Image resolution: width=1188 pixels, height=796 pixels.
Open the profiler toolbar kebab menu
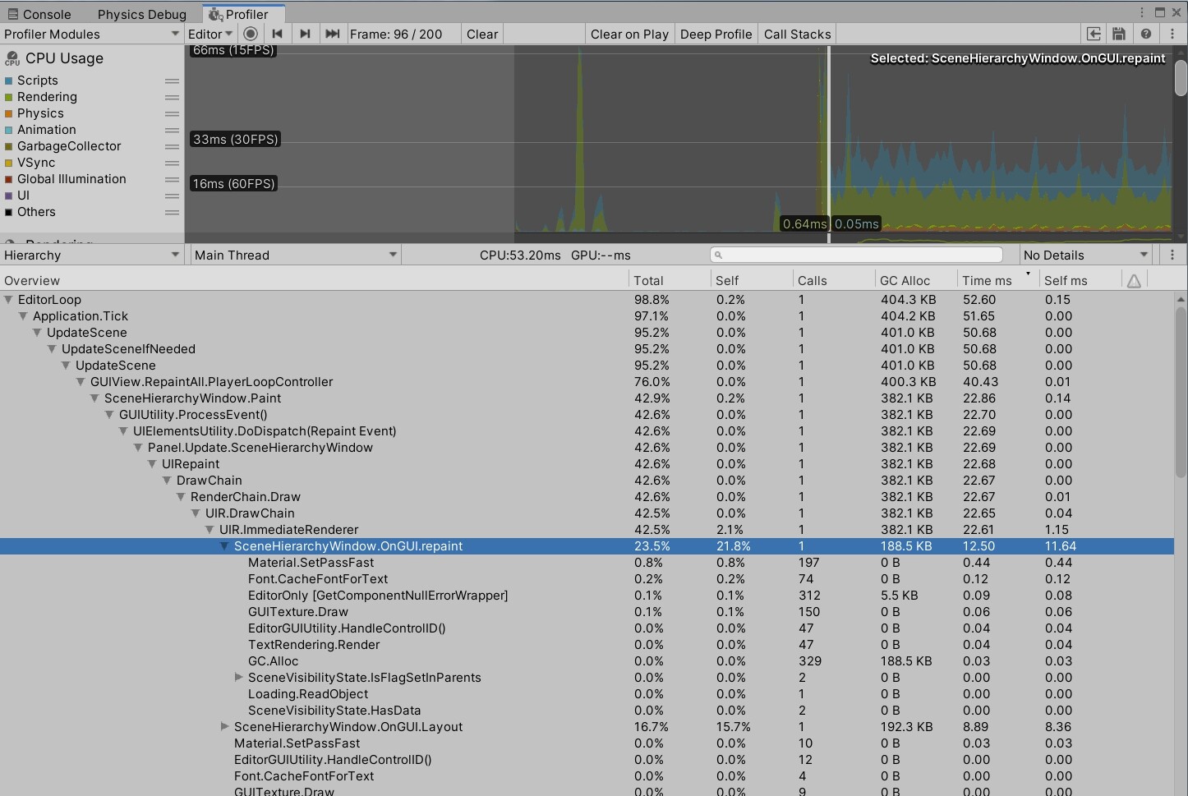(1172, 34)
